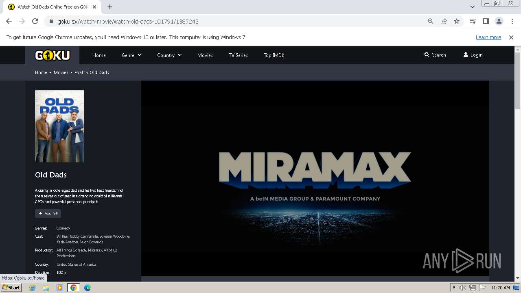
Task: Launch Windows Media Player from taskbar
Action: (60, 288)
